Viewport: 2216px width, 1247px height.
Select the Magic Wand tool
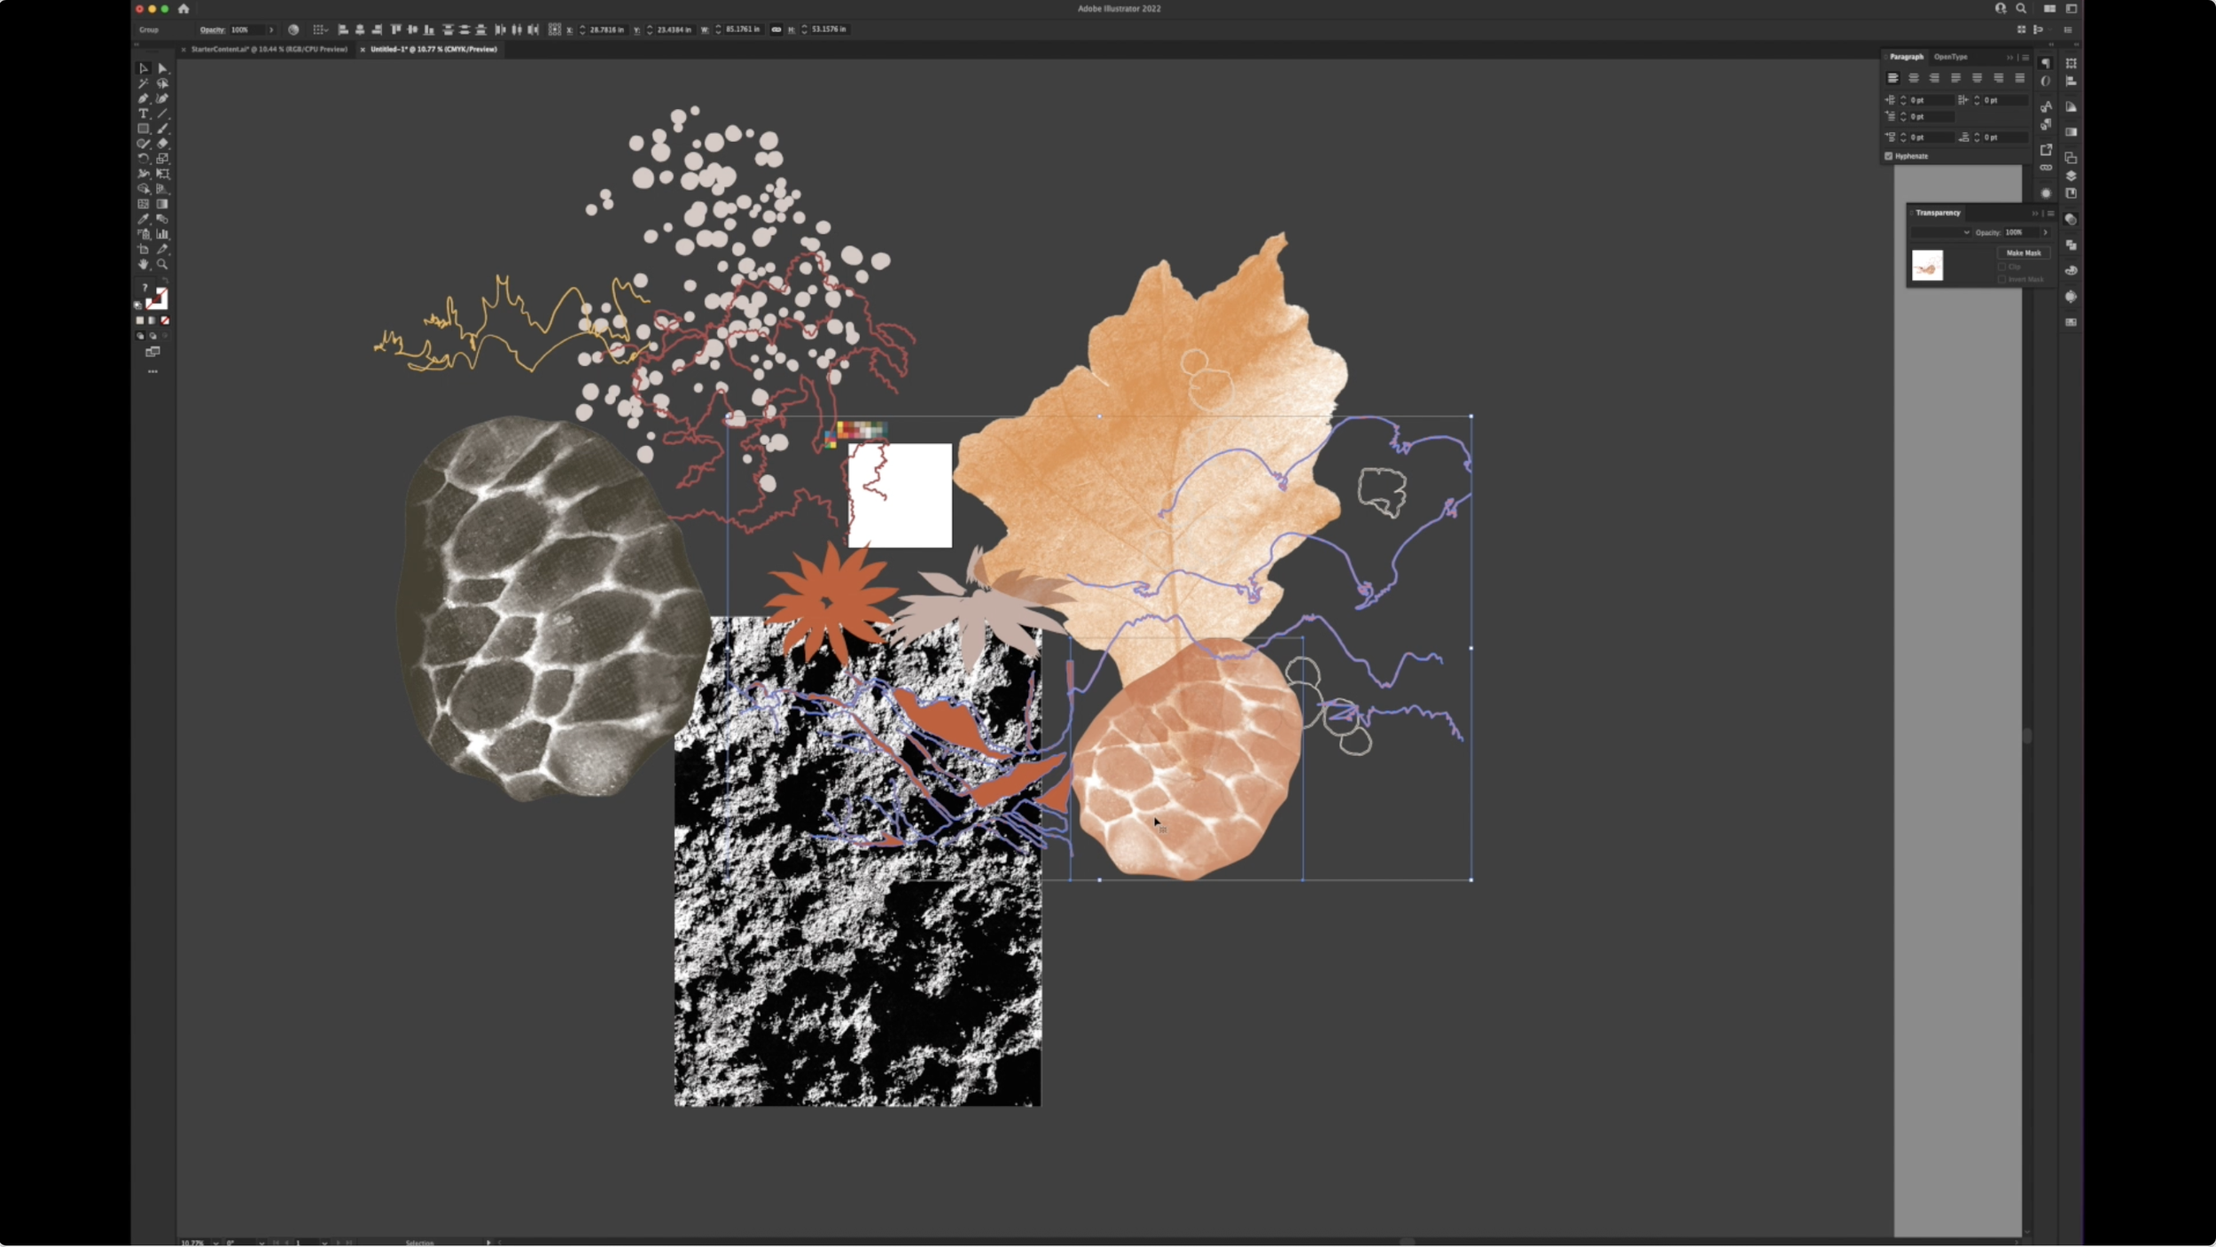(x=144, y=83)
